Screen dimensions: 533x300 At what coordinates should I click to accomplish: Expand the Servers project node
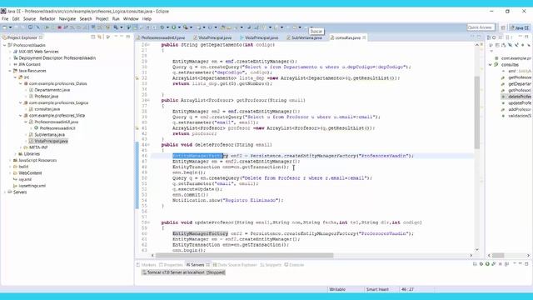click(x=4, y=192)
